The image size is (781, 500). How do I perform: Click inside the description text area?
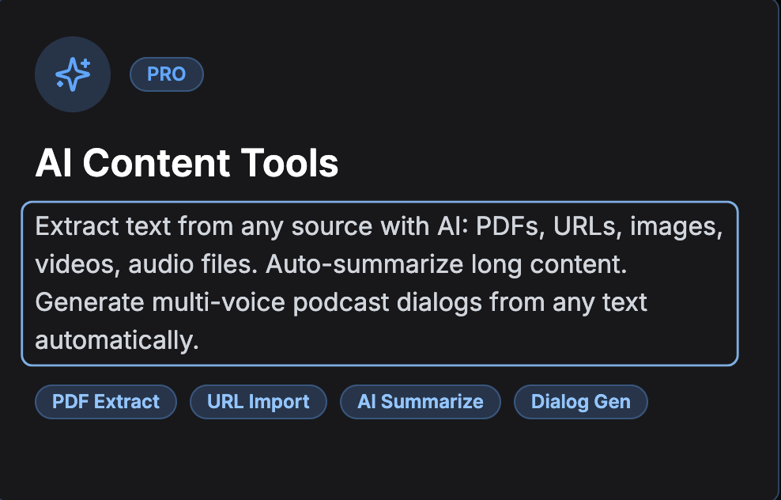[379, 283]
